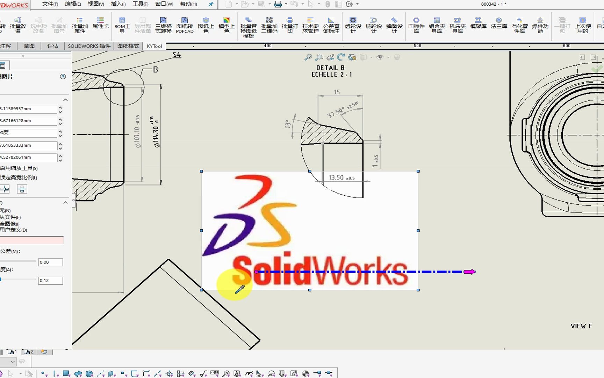Switch to the SOLIDWORKS 插件 tab
This screenshot has height=378, width=604.
pyautogui.click(x=89, y=46)
